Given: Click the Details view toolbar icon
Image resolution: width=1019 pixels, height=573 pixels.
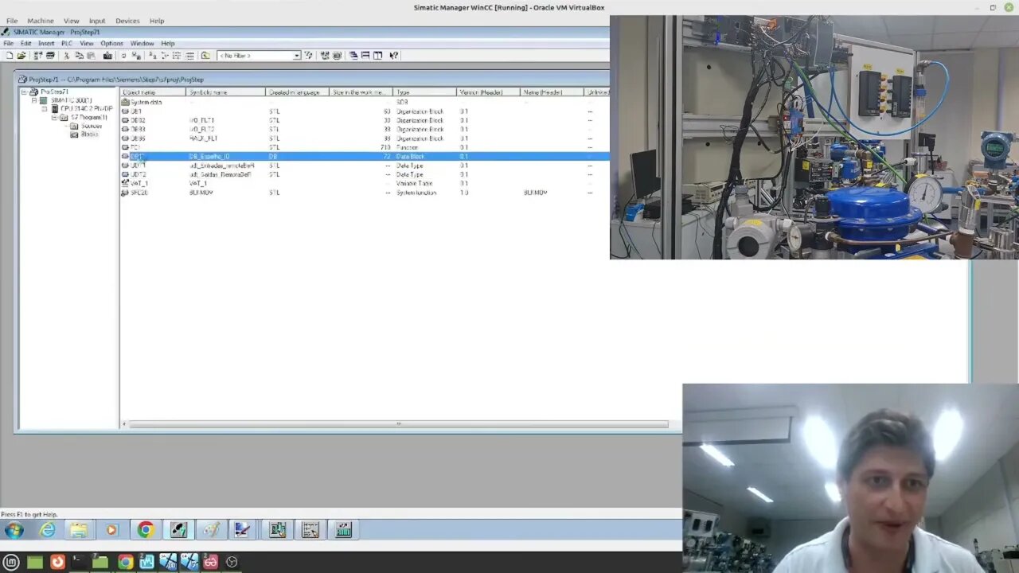Looking at the screenshot, I should click(x=190, y=56).
